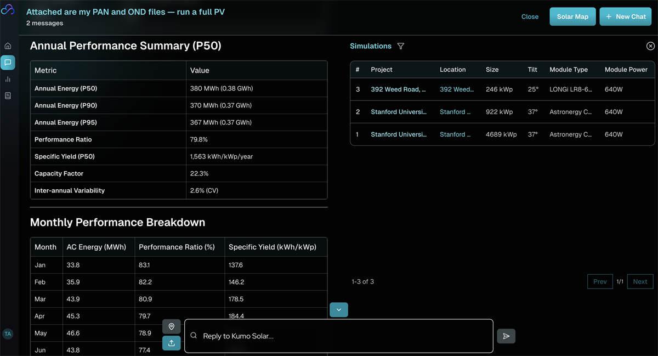This screenshot has height=356, width=658.
Task: Click the upload file button
Action: [x=172, y=343]
